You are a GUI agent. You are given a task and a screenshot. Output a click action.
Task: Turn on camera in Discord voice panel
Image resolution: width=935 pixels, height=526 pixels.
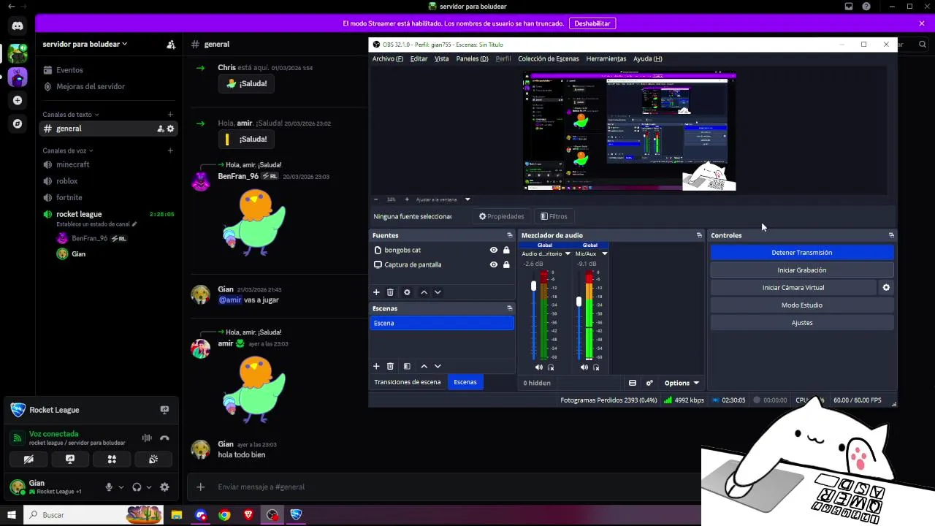pos(28,460)
